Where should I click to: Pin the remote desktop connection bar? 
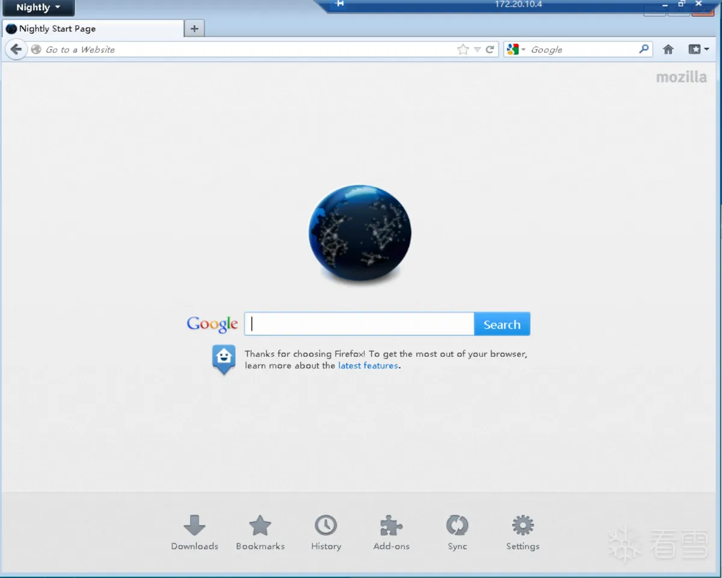pos(340,4)
